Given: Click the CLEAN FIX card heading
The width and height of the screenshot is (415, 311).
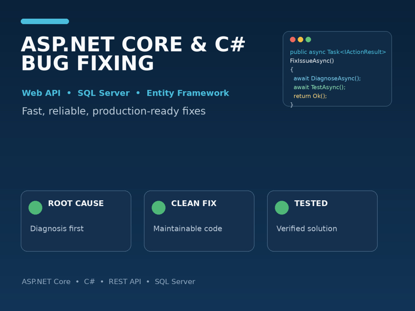Looking at the screenshot, I should (194, 203).
